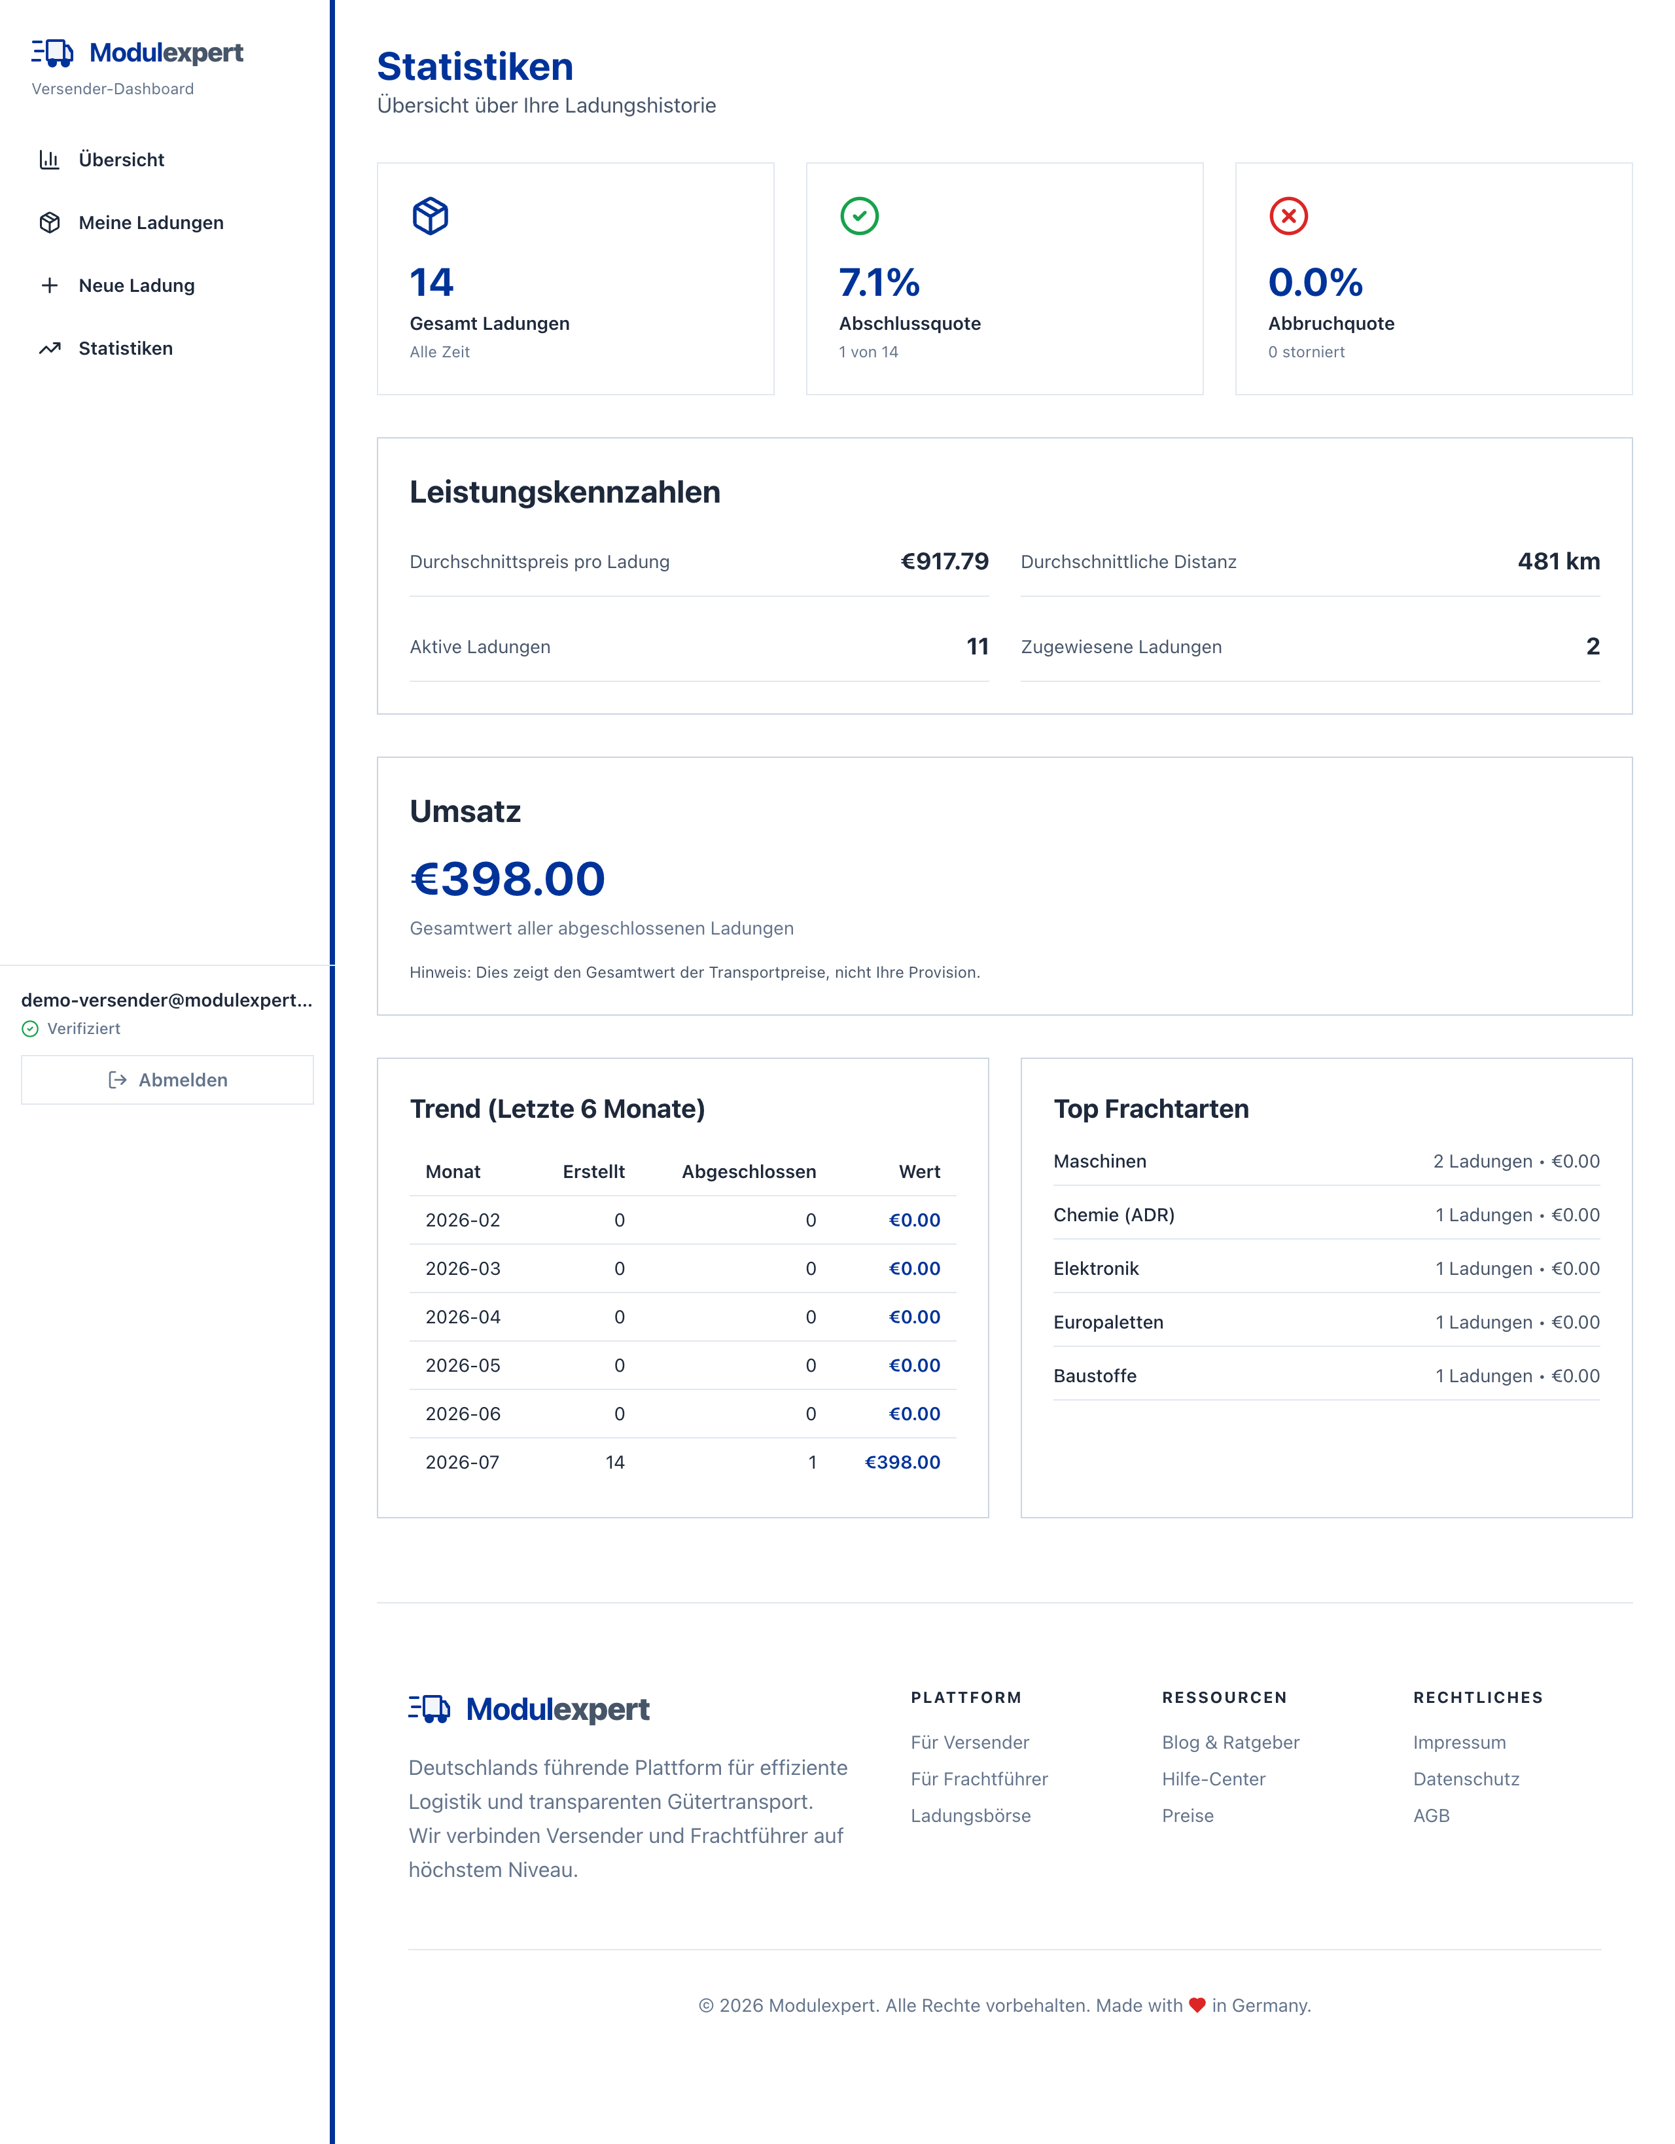Click the Statistiken page heading
Image resolution: width=1675 pixels, height=2144 pixels.
point(475,67)
